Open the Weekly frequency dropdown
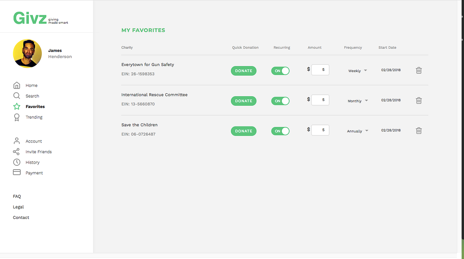 coord(357,71)
